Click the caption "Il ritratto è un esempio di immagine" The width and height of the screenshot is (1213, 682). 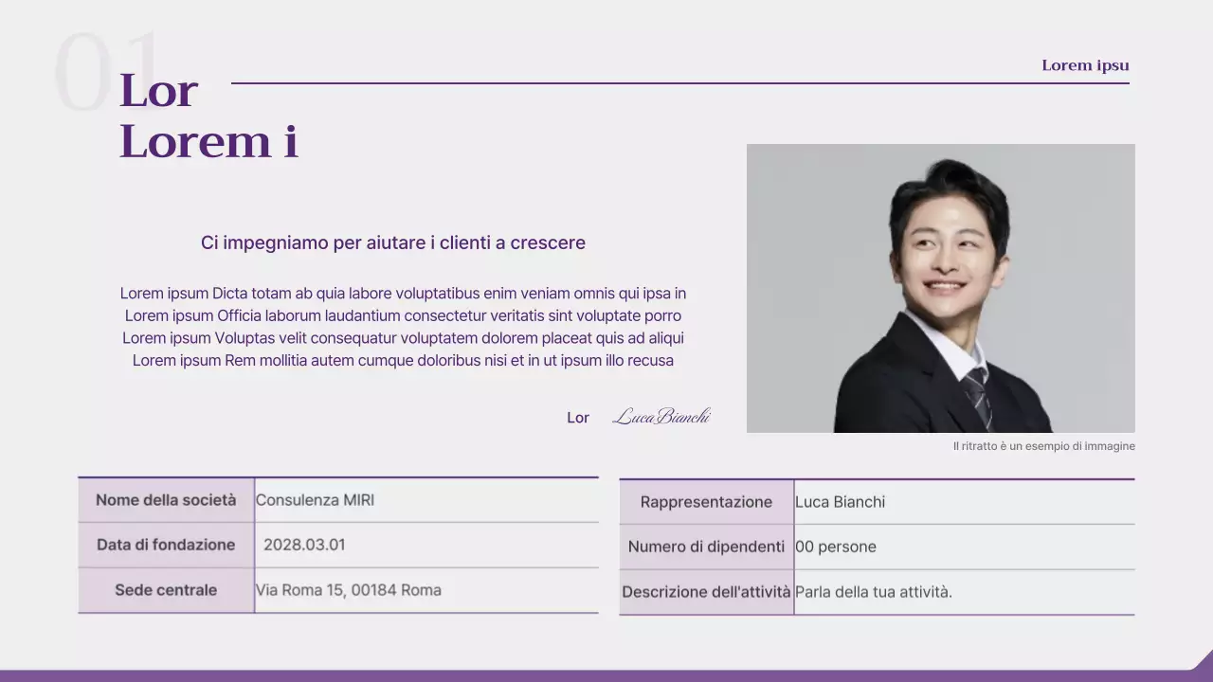pos(1043,445)
